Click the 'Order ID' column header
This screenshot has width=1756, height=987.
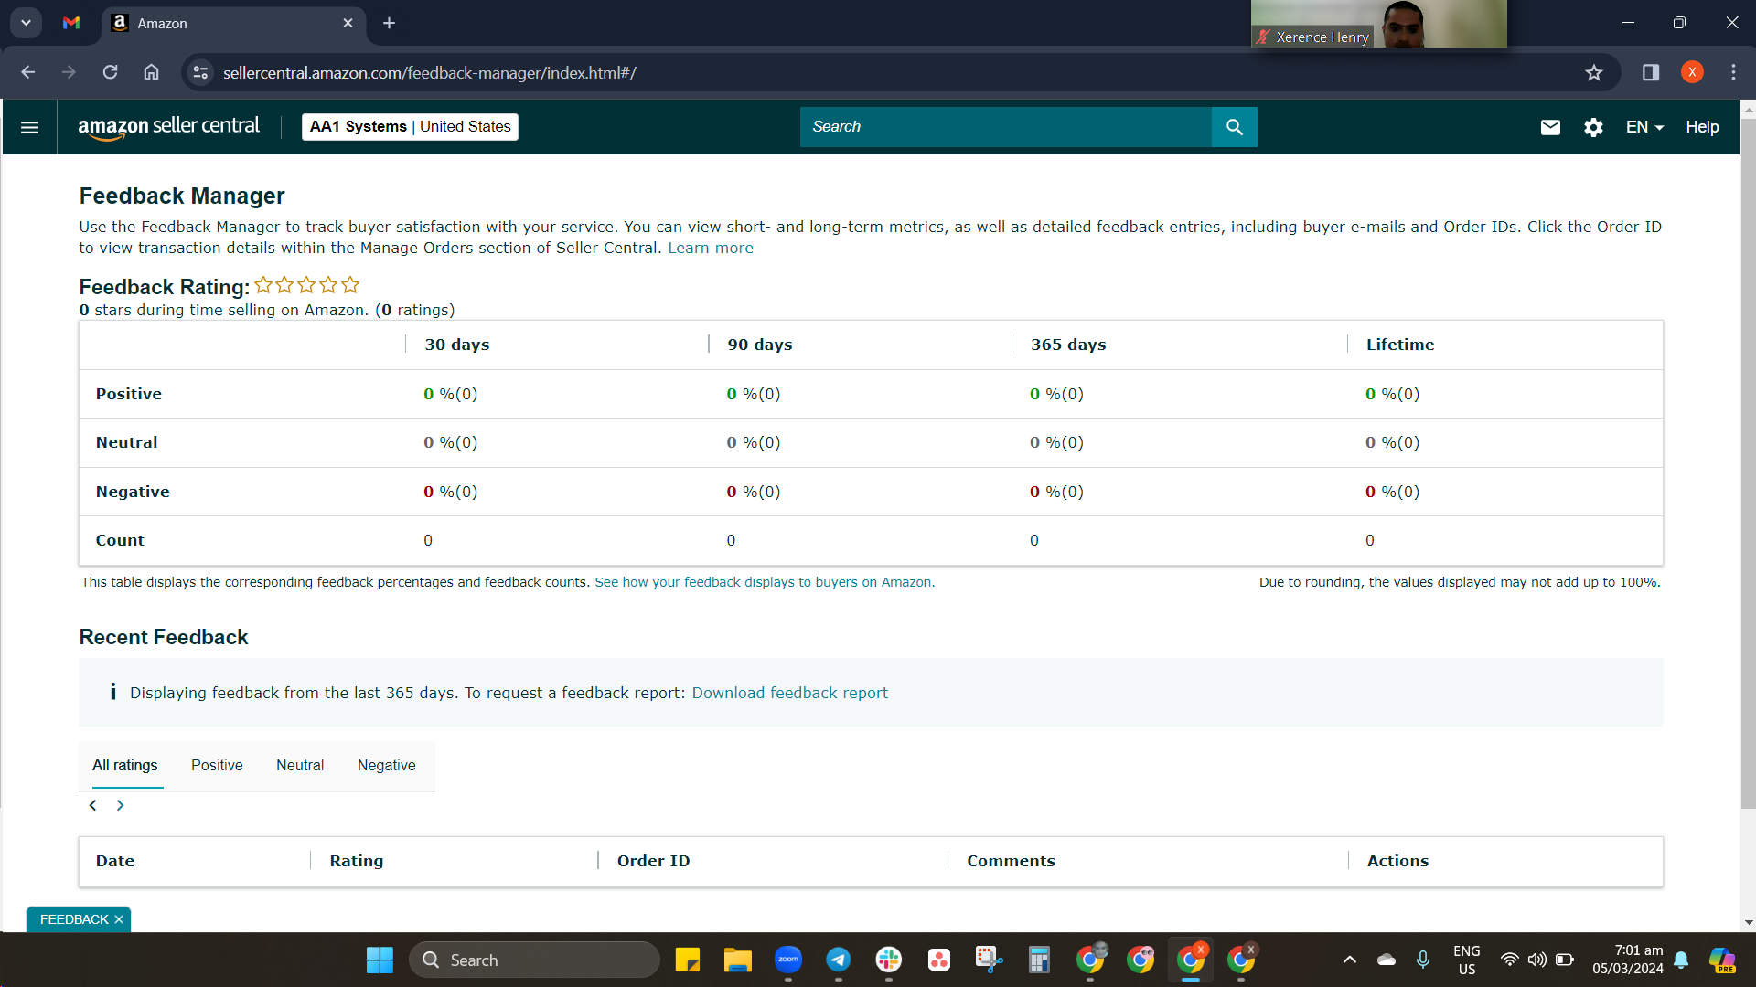tap(653, 861)
